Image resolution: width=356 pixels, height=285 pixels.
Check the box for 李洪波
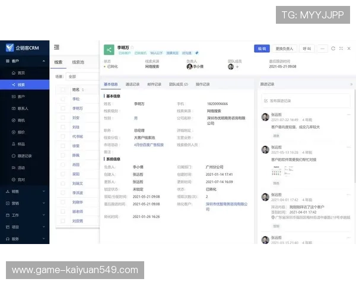63,193
